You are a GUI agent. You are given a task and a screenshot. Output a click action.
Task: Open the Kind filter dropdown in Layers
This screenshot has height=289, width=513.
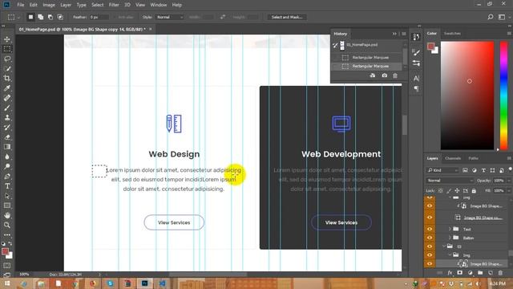(442, 170)
